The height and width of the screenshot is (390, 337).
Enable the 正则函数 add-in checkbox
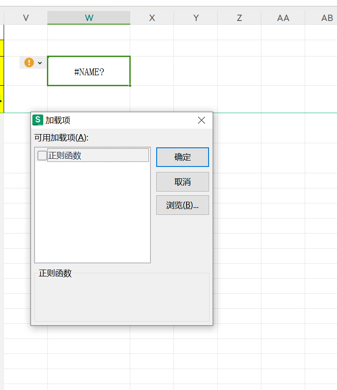tap(42, 156)
